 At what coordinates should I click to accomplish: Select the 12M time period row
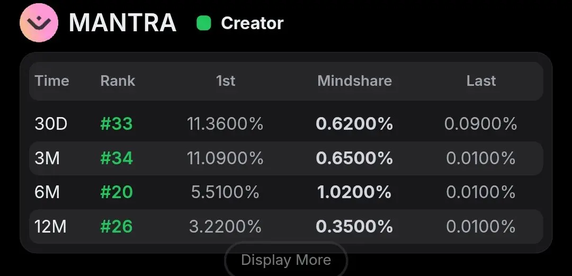tap(50, 227)
